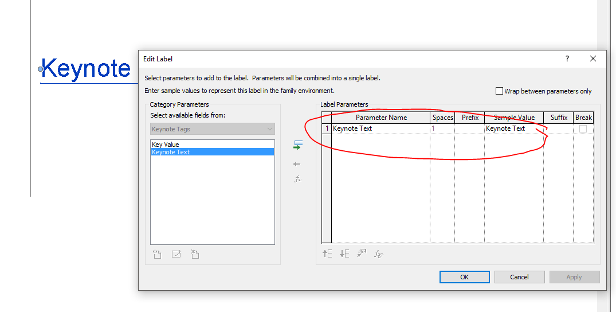Select the Keynote label on the canvas
Image resolution: width=616 pixels, height=312 pixels.
(85, 68)
